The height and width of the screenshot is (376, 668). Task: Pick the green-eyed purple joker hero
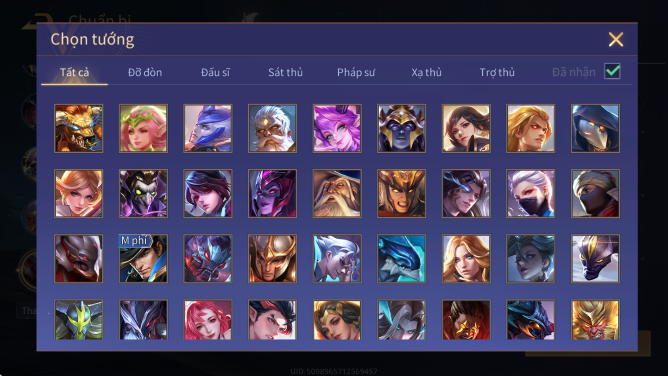143,193
